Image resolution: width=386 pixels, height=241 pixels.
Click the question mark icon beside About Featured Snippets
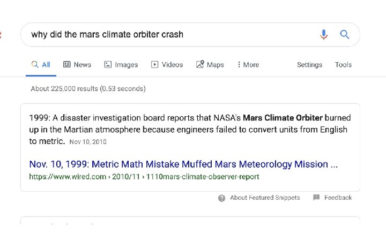coord(222,198)
